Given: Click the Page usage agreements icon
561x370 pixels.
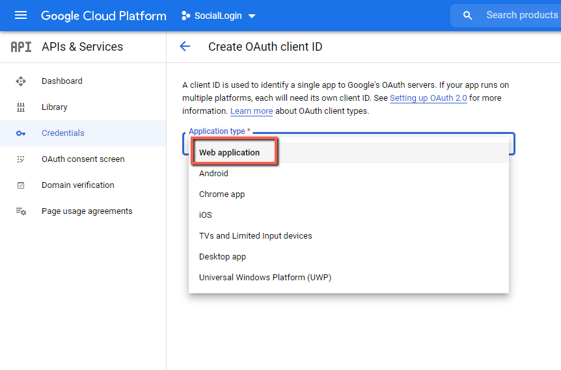Looking at the screenshot, I should tap(21, 211).
